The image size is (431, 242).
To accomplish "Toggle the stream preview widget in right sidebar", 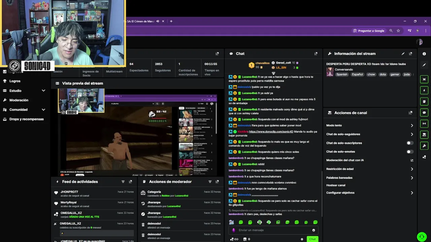I will click(x=424, y=79).
